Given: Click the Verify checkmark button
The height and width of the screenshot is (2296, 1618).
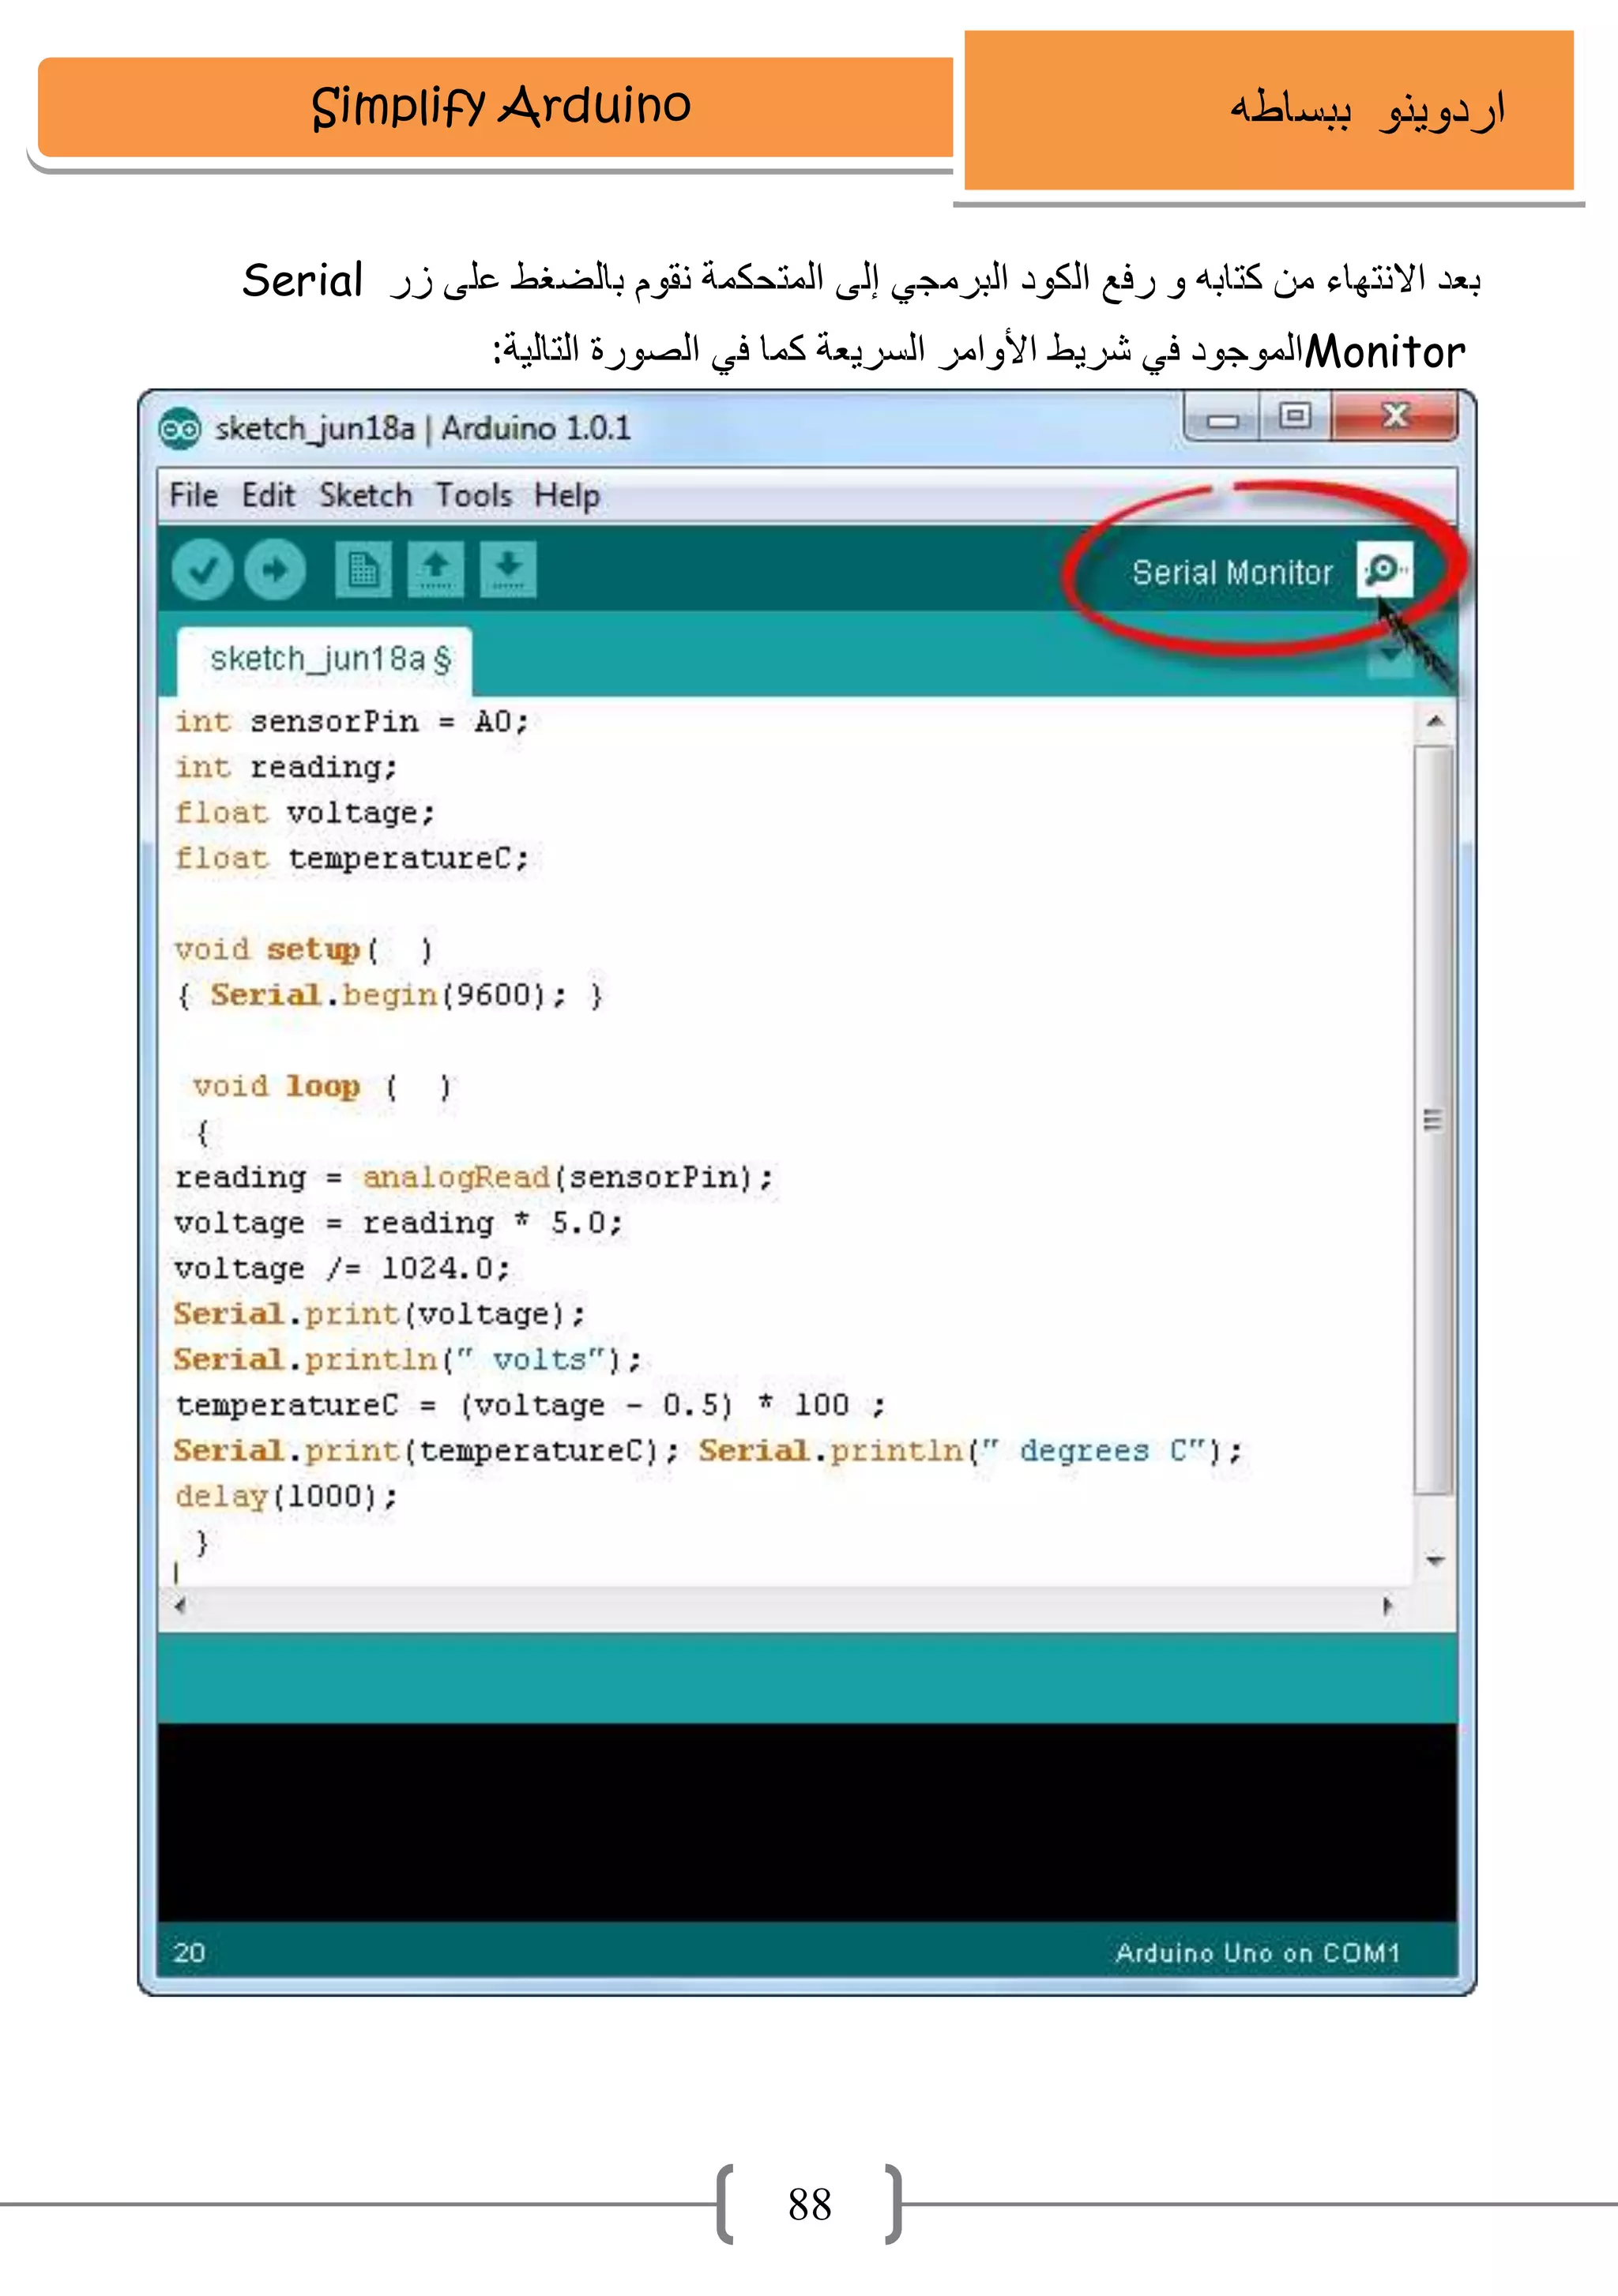Looking at the screenshot, I should 203,570.
